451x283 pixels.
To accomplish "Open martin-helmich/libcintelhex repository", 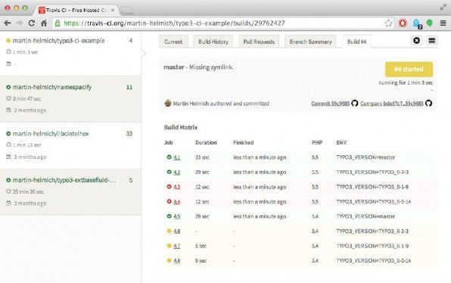I will (x=51, y=133).
